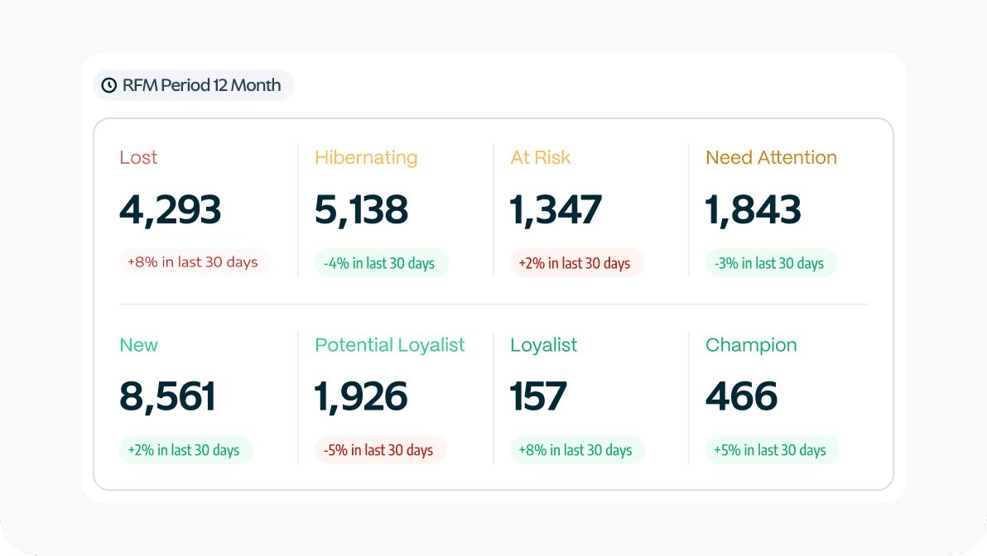Click the -5% badge under Potential Loyalist
The width and height of the screenshot is (987, 556).
pos(381,450)
